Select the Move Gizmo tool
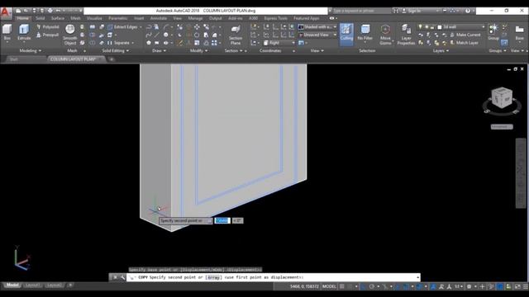This screenshot has height=297, width=529. click(x=385, y=35)
